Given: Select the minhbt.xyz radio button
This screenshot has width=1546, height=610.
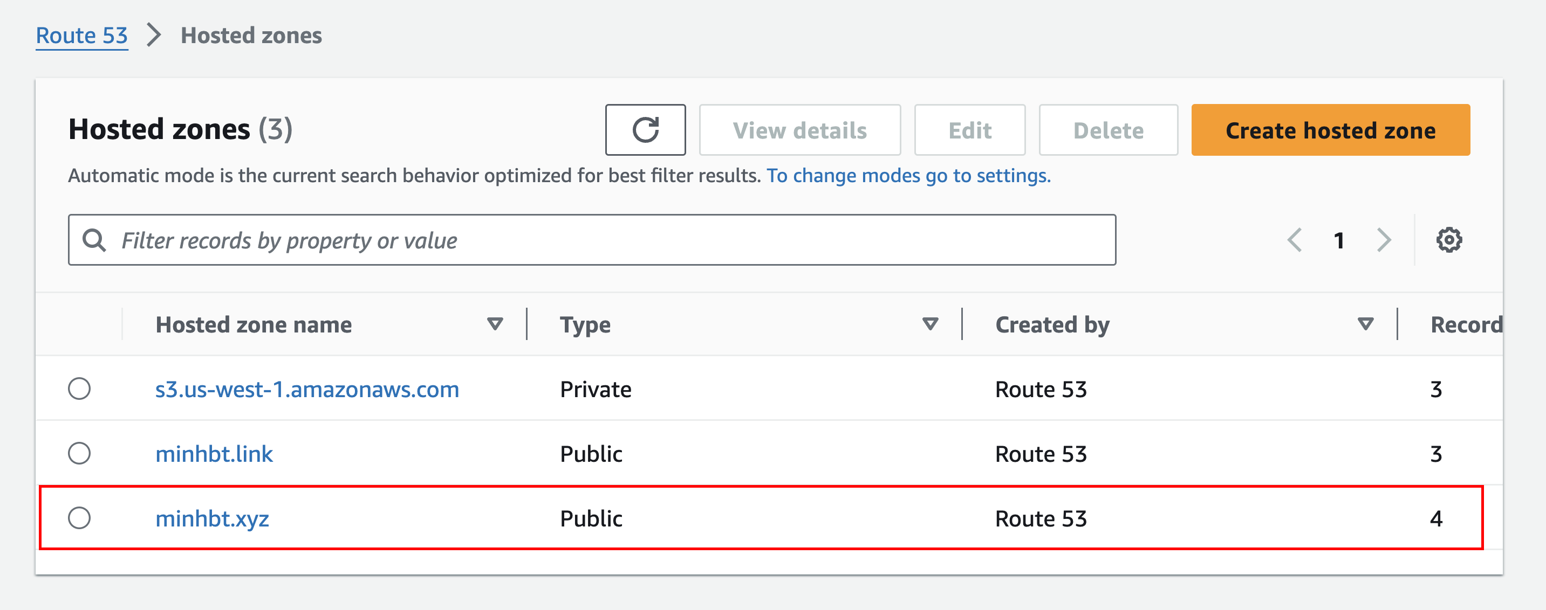Looking at the screenshot, I should 79,518.
